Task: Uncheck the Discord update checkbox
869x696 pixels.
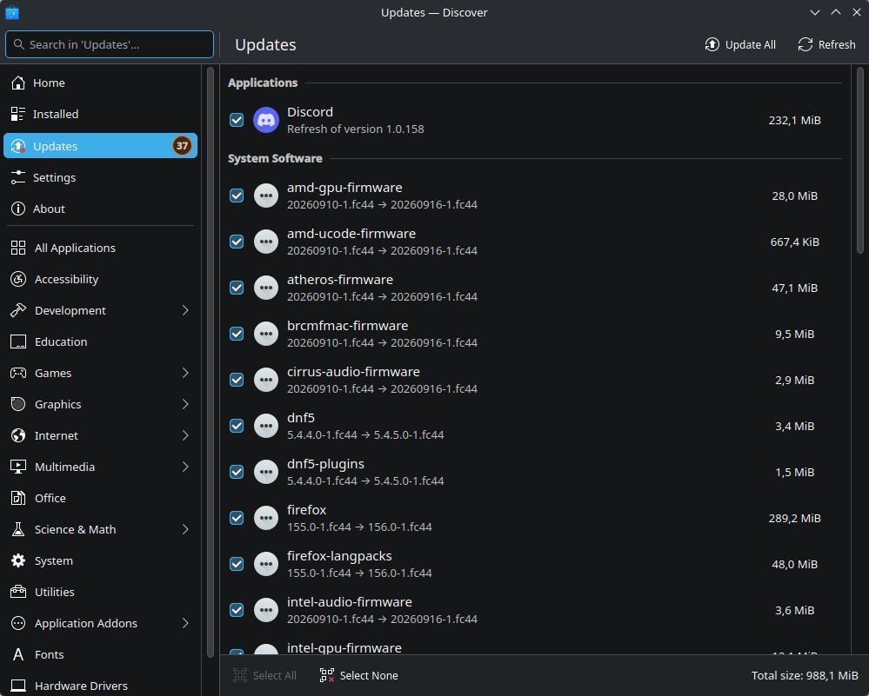Action: tap(237, 120)
